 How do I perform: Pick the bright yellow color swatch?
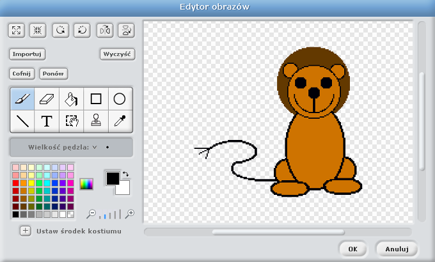click(31, 183)
